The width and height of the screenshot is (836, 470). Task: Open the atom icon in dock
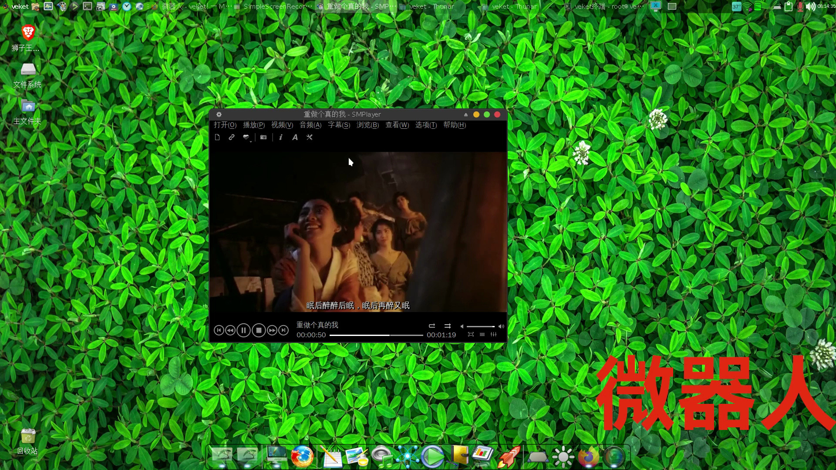pyautogui.click(x=408, y=457)
